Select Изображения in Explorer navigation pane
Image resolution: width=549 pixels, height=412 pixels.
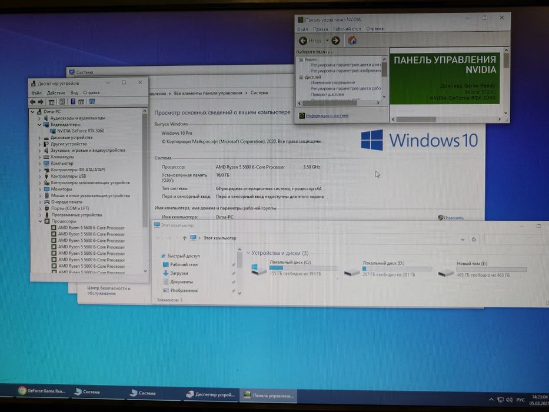[184, 291]
